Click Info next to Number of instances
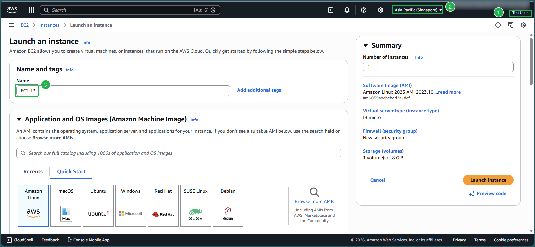This screenshot has width=535, height=247. [x=419, y=57]
